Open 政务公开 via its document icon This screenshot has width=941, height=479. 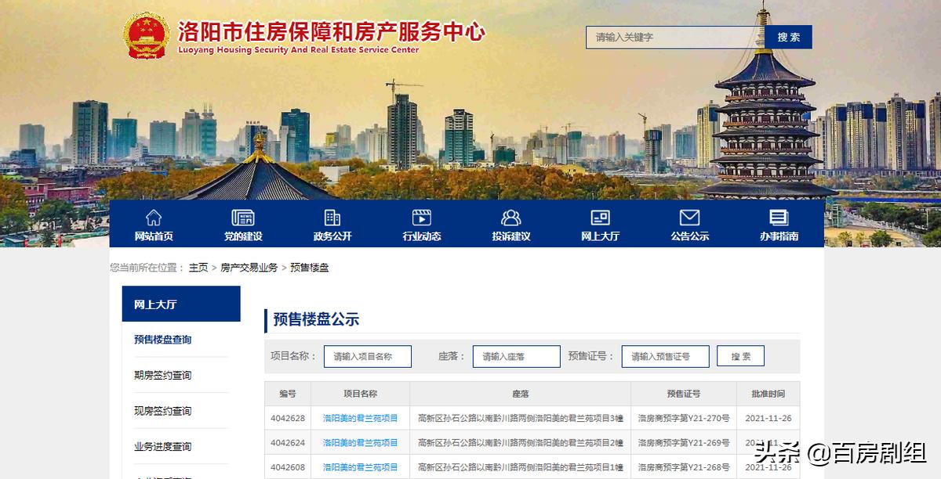(332, 220)
